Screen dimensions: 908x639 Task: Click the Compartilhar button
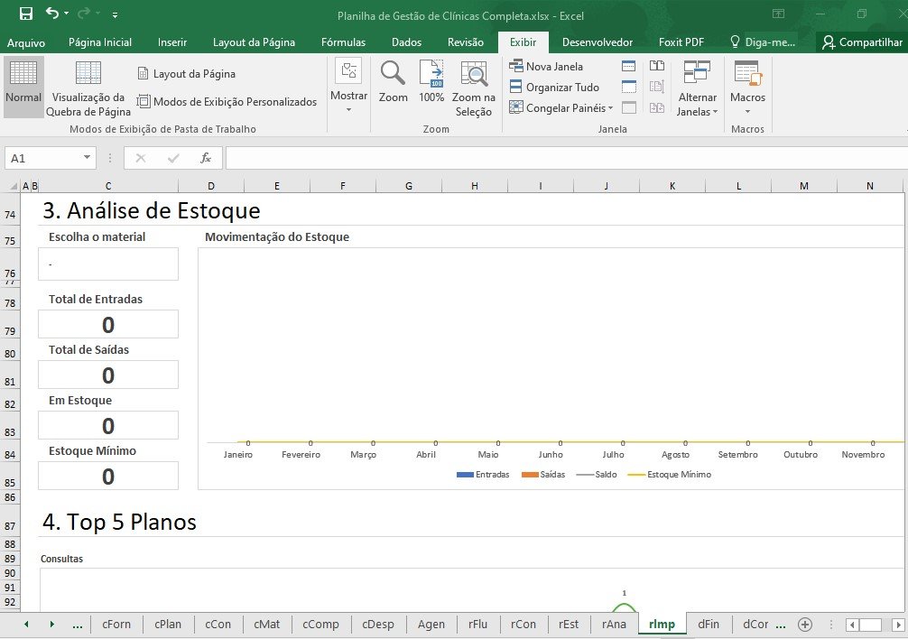(862, 42)
